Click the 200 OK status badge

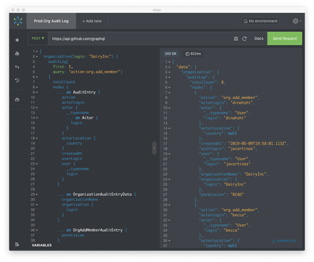171,53
